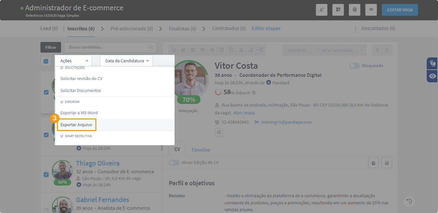Enable the Ativar Edição de CV toggle

tap(174, 163)
